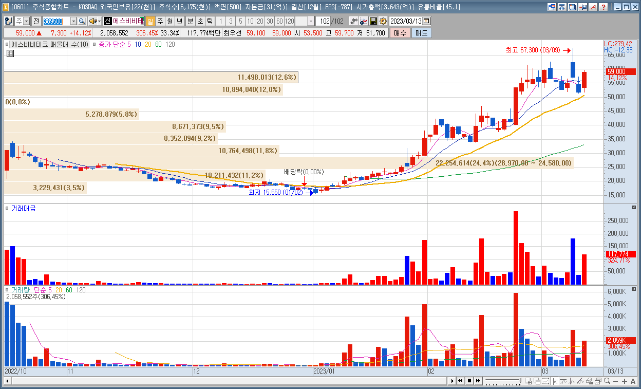Viewport: 641px width, 389px height.
Task: Click the chart sync arrows icon
Action: coord(353,21)
